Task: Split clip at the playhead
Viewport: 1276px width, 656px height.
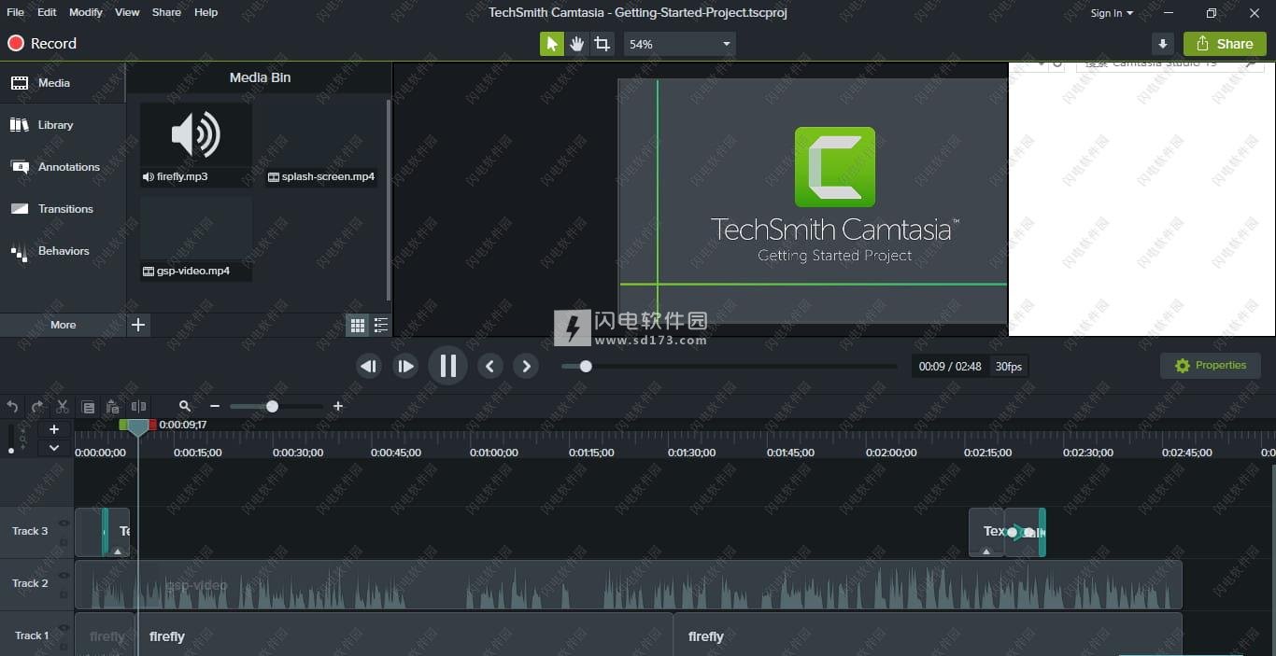Action: [x=138, y=406]
